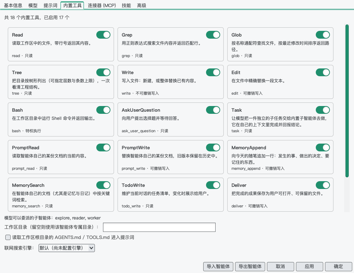Click the Deliver card title

pyautogui.click(x=239, y=185)
